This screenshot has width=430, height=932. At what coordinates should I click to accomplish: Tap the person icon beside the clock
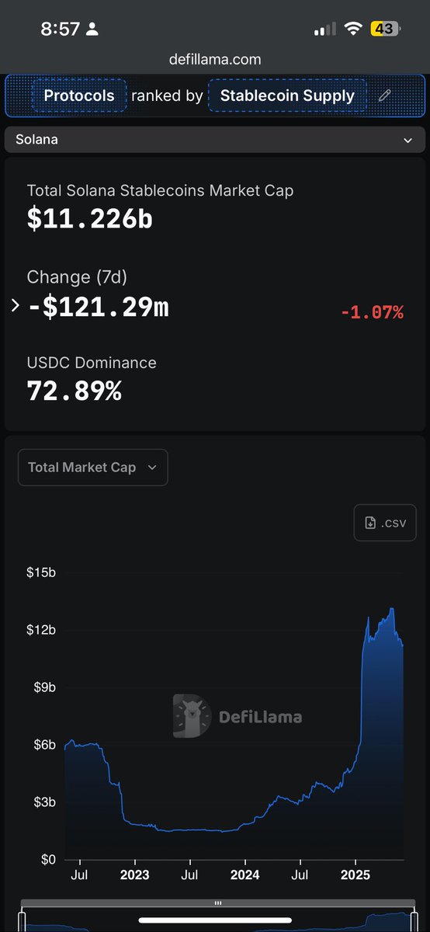(93, 30)
